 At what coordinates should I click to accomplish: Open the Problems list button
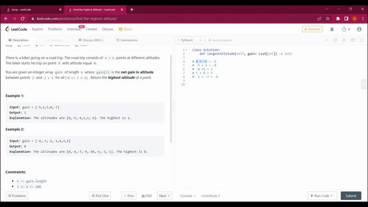tap(17, 195)
